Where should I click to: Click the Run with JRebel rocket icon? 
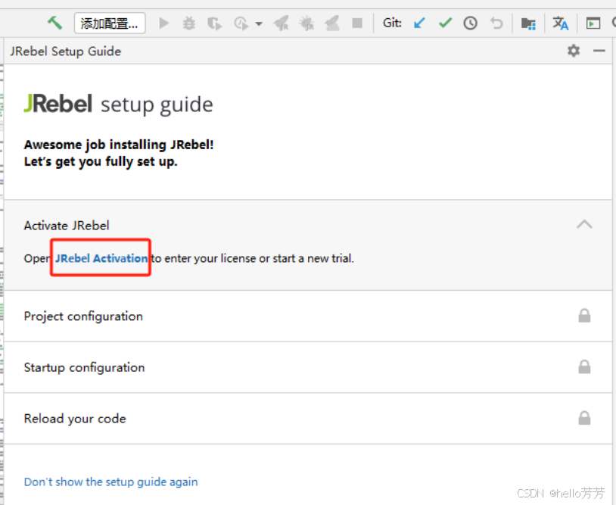pos(282,23)
